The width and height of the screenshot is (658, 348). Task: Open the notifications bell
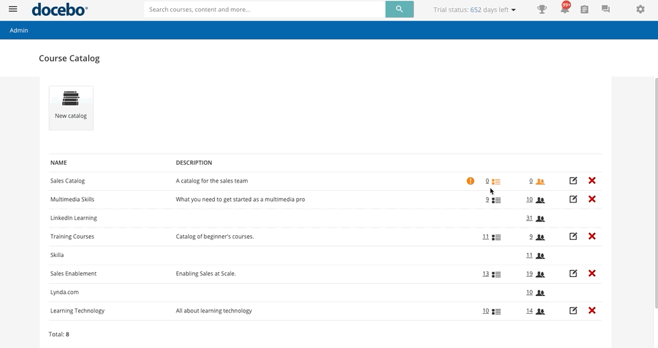click(565, 8)
